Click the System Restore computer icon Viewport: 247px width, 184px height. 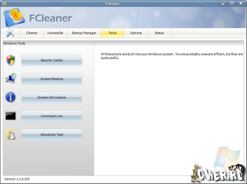click(11, 78)
